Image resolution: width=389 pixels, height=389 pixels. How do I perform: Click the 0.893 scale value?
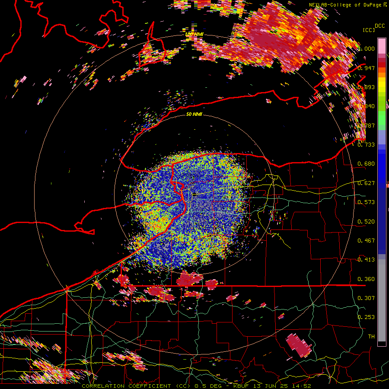366,87
